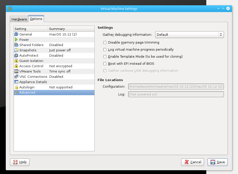This screenshot has height=174, width=238.
Task: Click the Advanced gear icon
Action: pos(16,92)
